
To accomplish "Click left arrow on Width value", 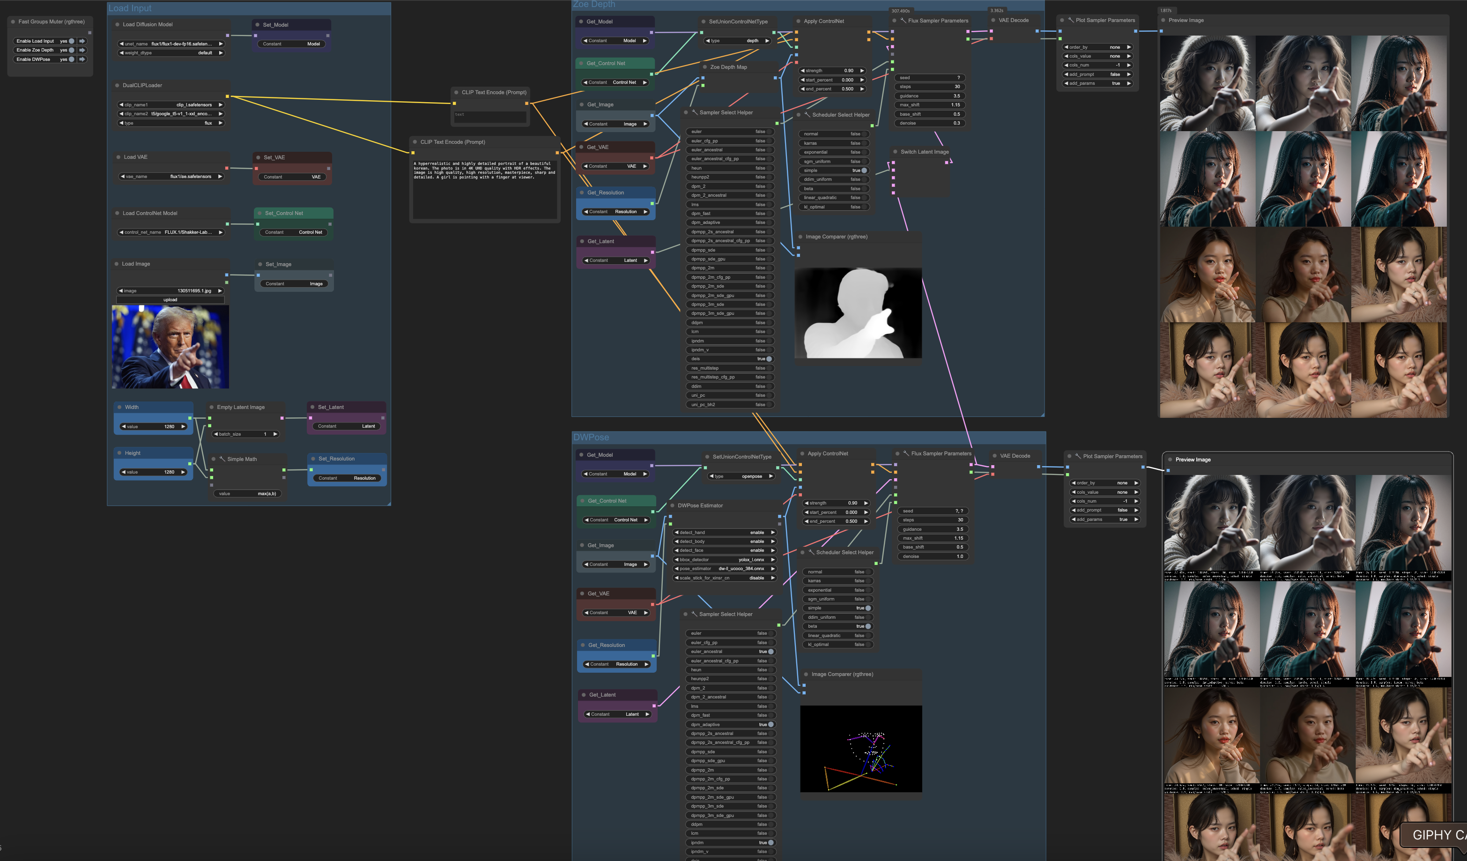I will [123, 426].
